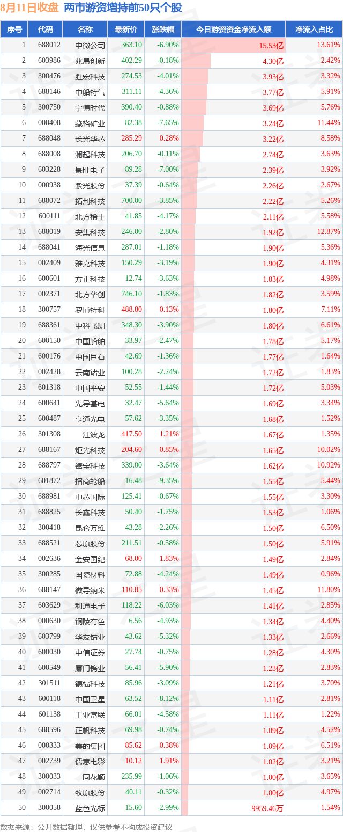
Task: Click the 今日游资资金净流入额 header
Action: [x=233, y=30]
